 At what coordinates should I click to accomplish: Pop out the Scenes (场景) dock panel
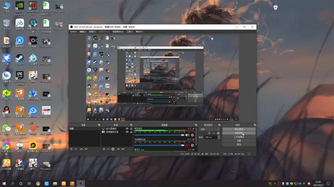pos(99,125)
